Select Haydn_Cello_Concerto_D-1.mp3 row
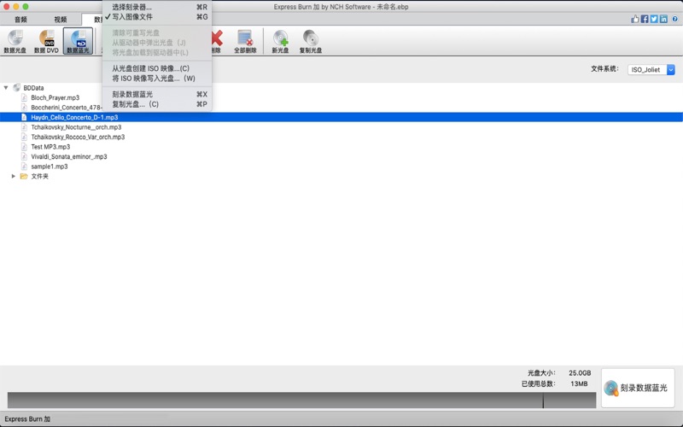683x427 pixels. [x=341, y=117]
